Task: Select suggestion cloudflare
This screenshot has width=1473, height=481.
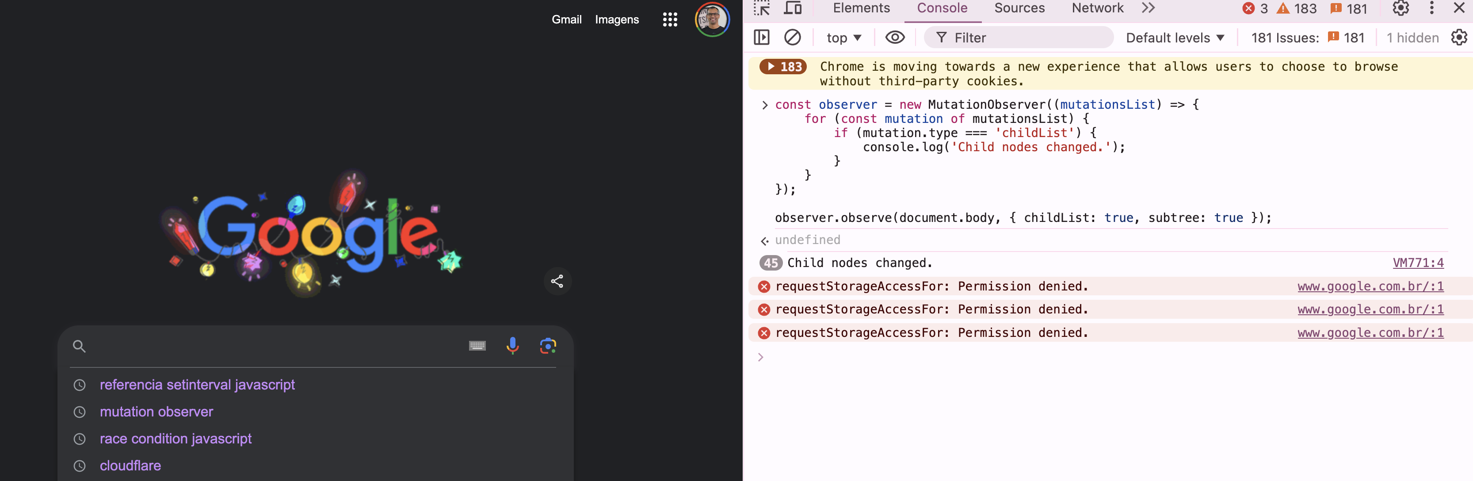Action: (130, 466)
